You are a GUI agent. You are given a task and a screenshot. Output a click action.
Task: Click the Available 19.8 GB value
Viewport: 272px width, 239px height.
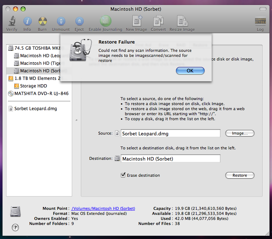(206, 213)
